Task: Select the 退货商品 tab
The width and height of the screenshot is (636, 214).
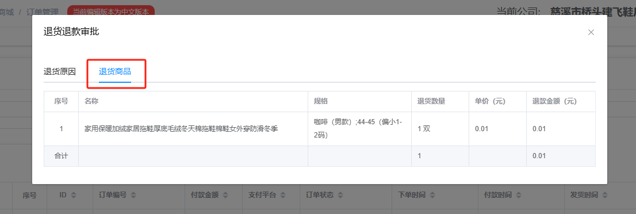Action: 115,72
